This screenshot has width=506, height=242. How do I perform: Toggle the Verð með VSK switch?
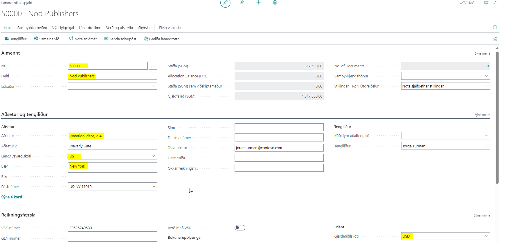pyautogui.click(x=240, y=228)
